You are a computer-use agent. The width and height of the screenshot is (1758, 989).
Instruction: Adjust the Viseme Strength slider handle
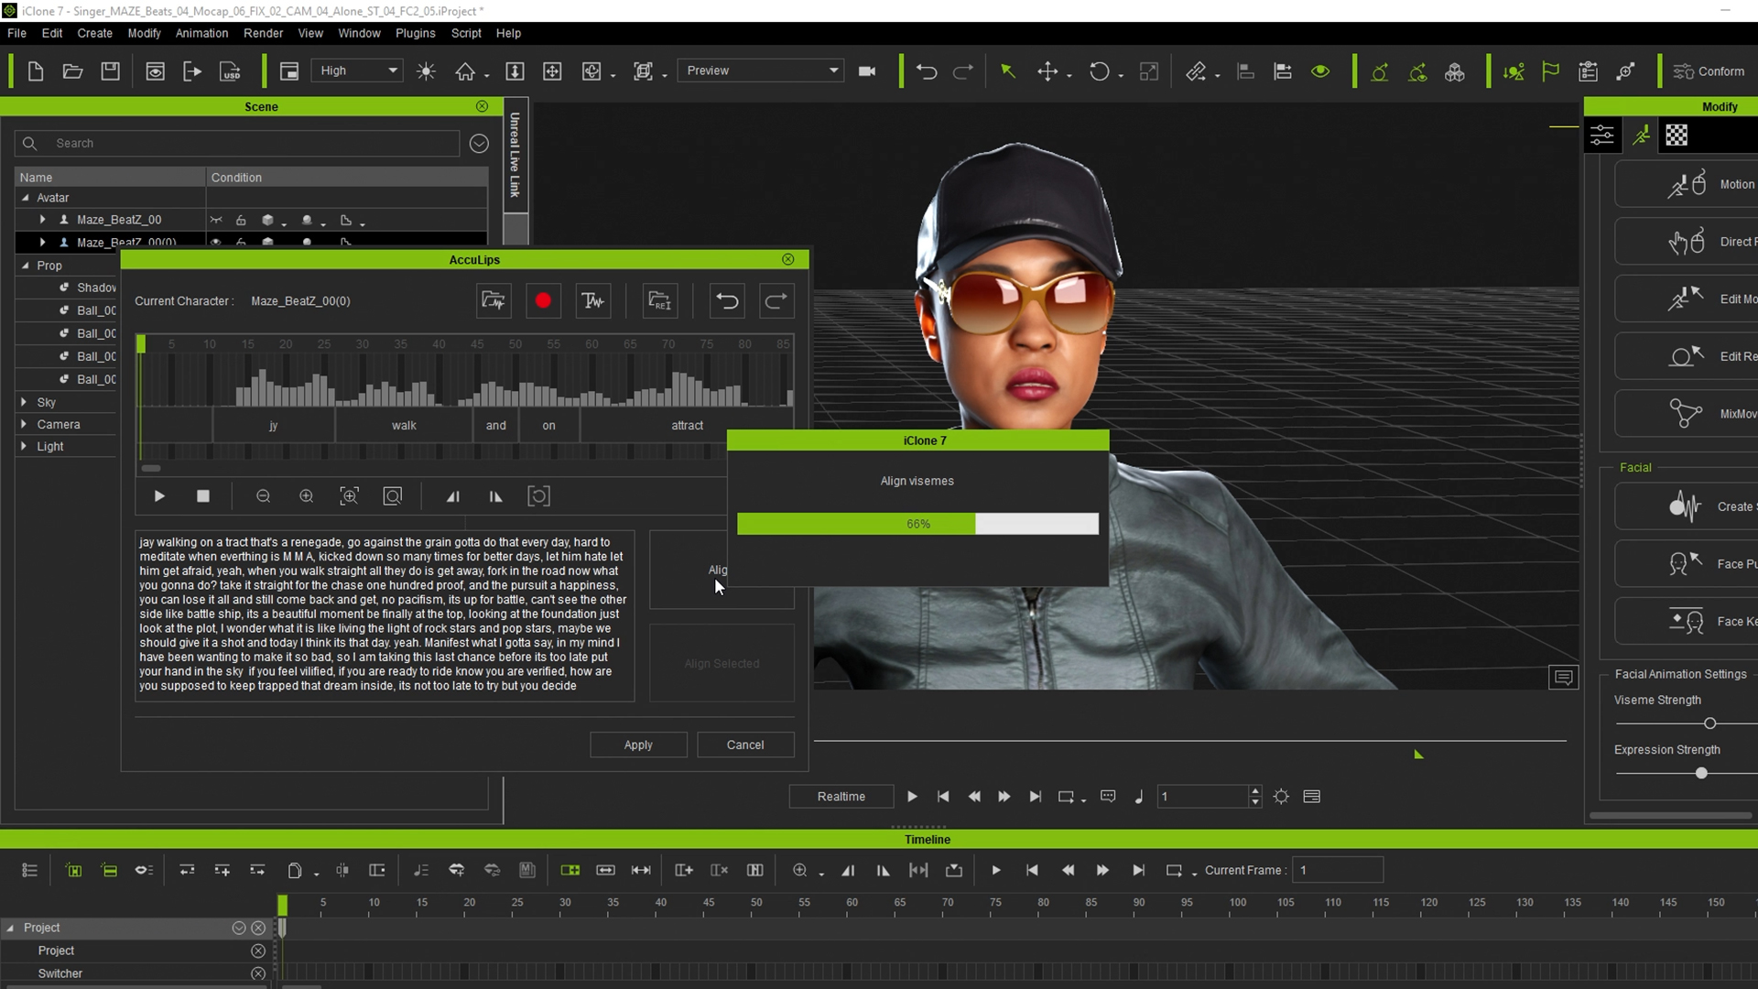(x=1709, y=723)
